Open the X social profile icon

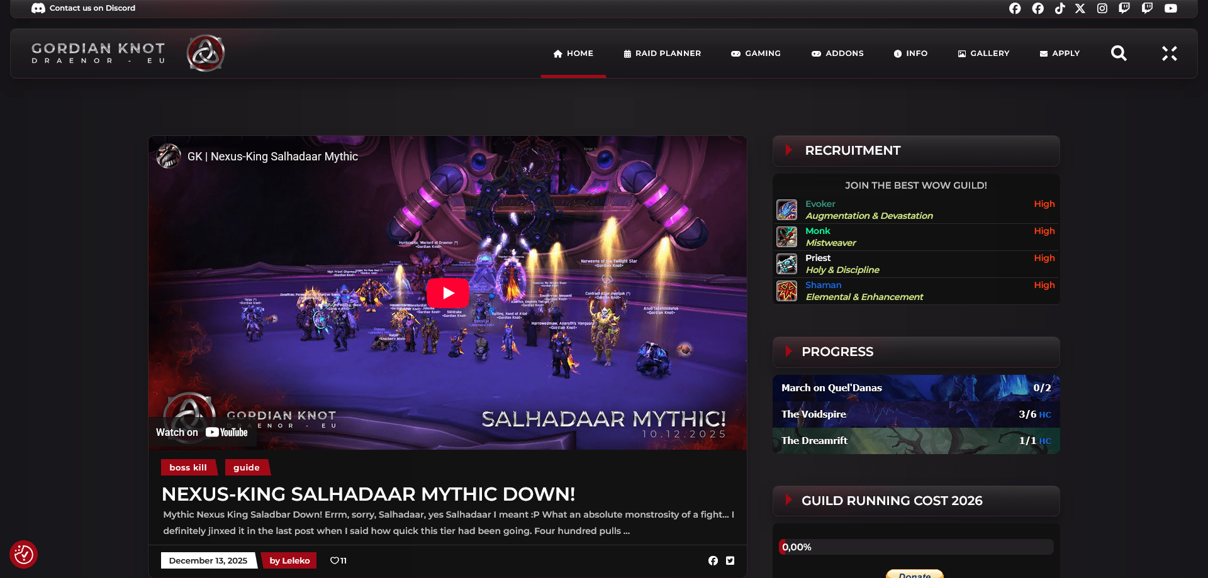[x=1080, y=8]
